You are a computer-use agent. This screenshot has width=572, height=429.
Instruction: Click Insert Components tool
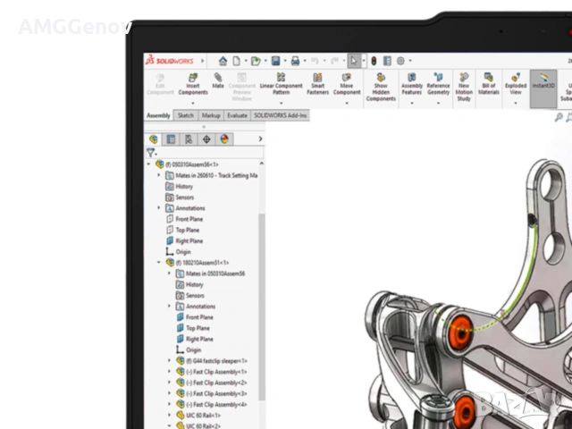(x=193, y=85)
